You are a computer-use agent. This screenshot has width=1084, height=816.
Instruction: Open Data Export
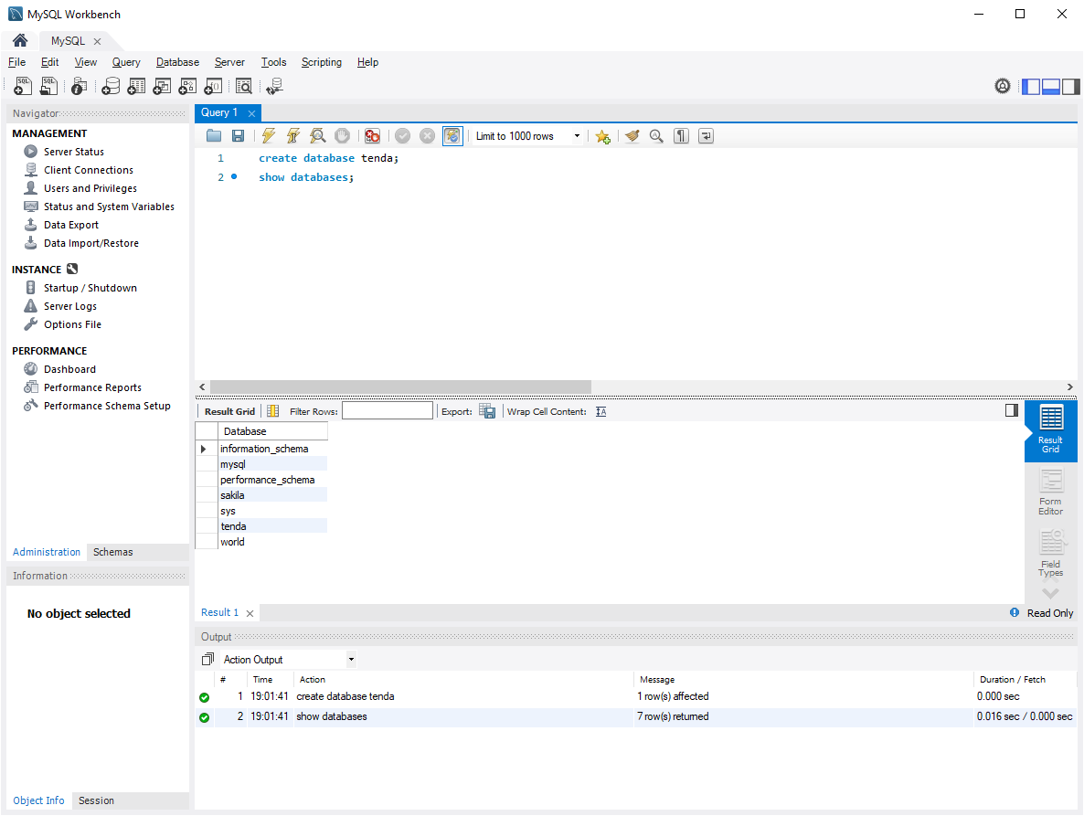71,225
